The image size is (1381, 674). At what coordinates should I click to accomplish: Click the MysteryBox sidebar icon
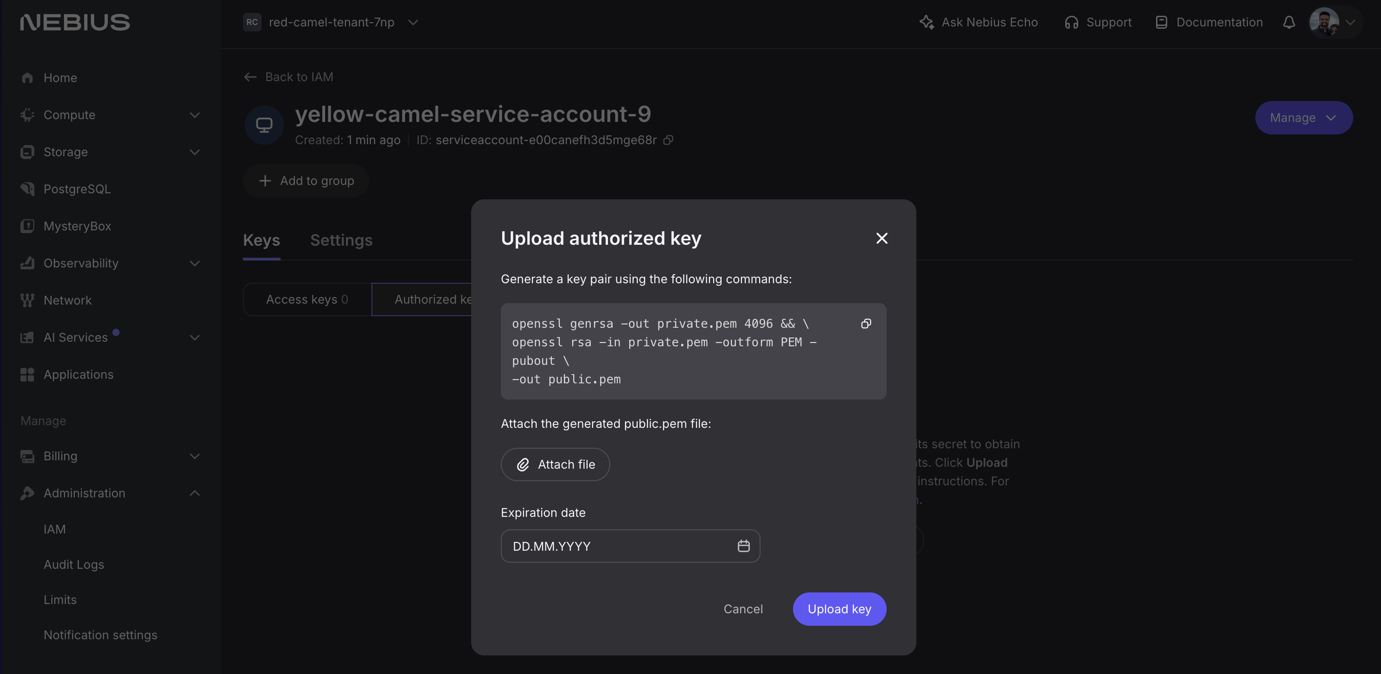pyautogui.click(x=27, y=226)
